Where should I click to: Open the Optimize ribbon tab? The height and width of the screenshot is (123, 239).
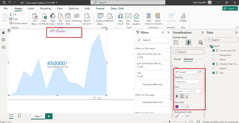73,9
